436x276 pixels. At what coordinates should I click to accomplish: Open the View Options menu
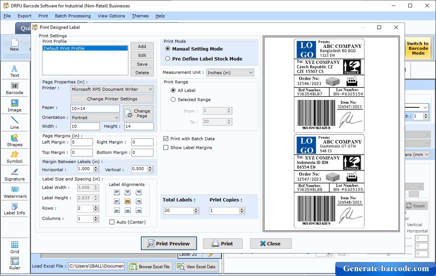[x=111, y=16]
